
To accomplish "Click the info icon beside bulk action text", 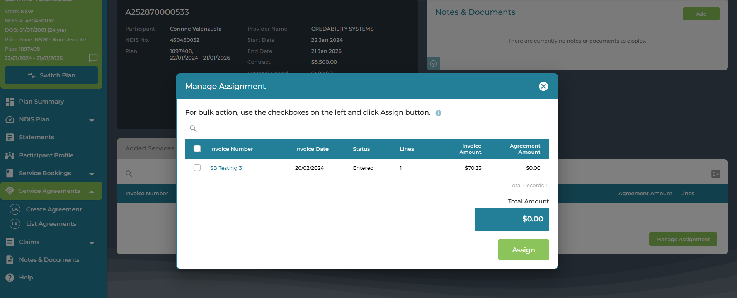I will (x=438, y=113).
